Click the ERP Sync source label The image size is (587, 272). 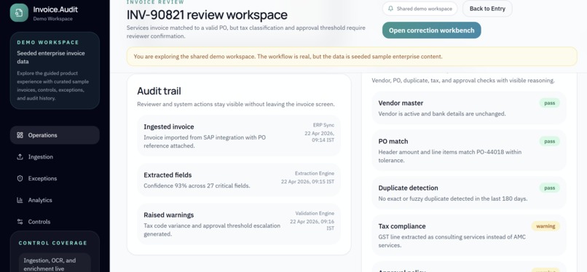point(323,125)
